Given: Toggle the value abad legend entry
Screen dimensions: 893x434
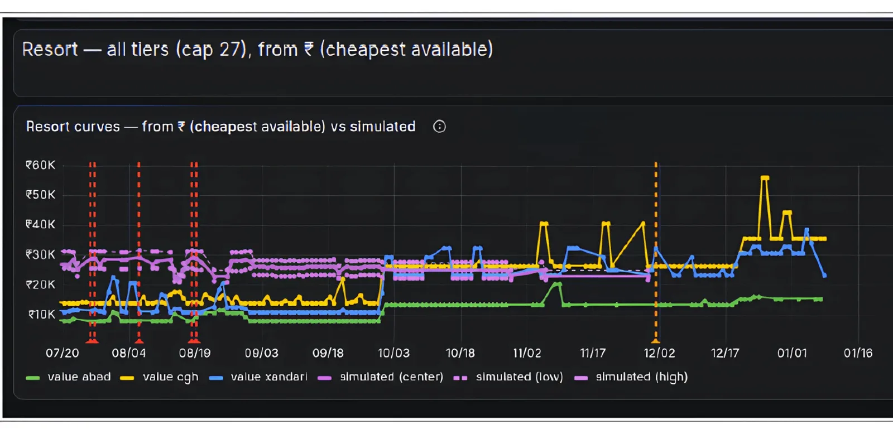Looking at the screenshot, I should 69,377.
